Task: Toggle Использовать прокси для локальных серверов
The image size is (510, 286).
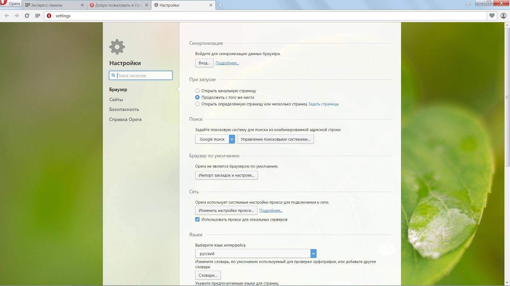Action: (197, 219)
